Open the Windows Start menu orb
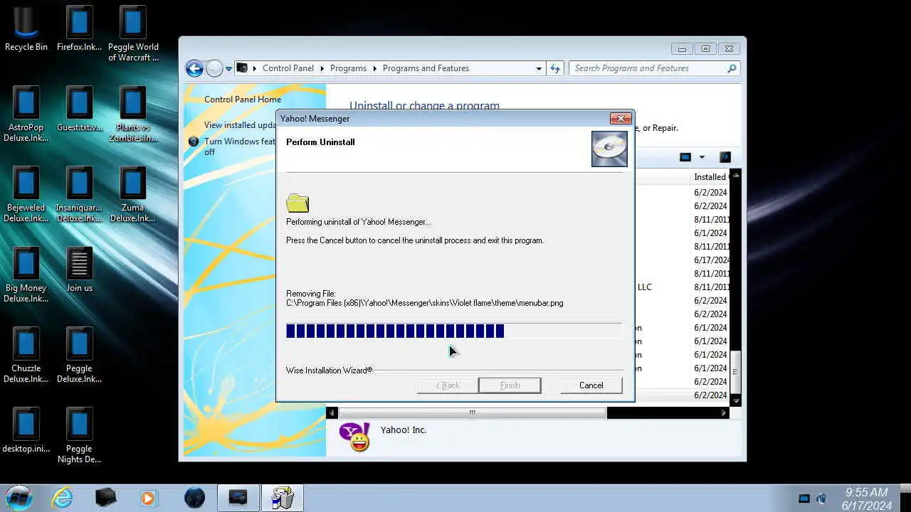The image size is (911, 512). coord(19,498)
